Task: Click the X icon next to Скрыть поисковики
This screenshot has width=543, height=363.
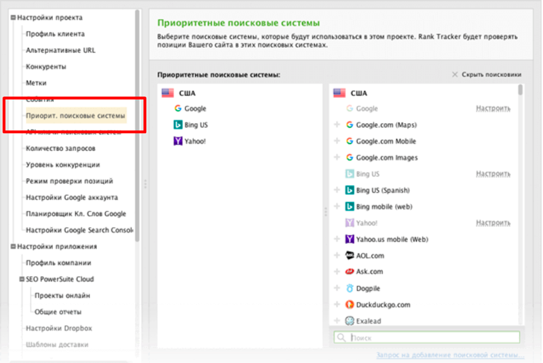Action: point(455,75)
